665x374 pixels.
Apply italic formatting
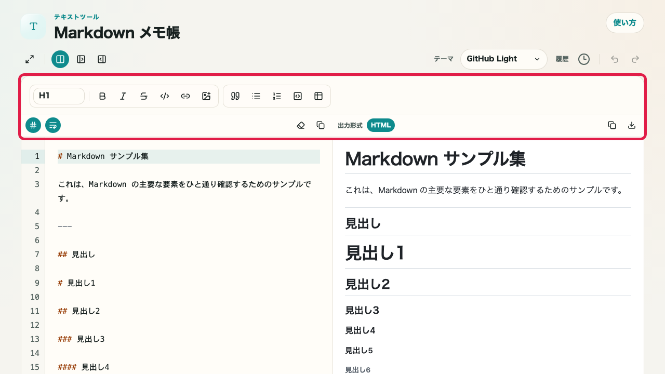123,96
